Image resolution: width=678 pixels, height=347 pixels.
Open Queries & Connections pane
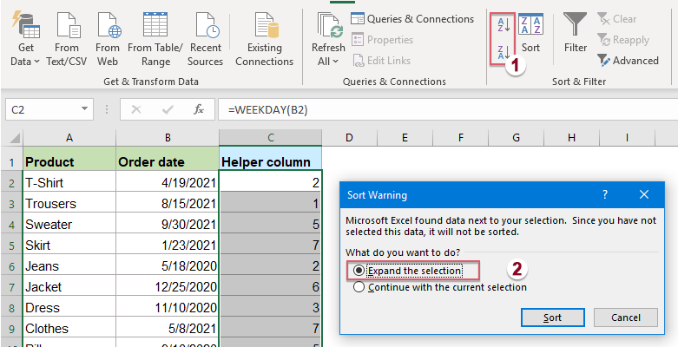(x=412, y=19)
